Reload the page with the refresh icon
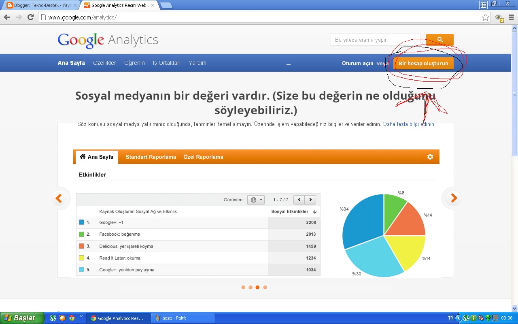 [30, 17]
